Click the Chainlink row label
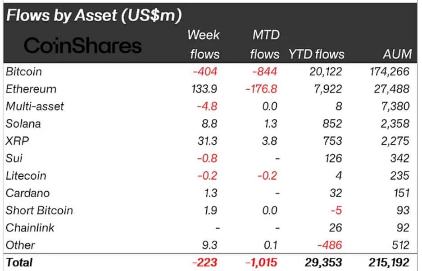This screenshot has width=422, height=271. (30, 228)
